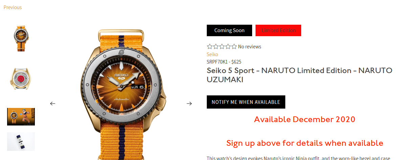Click the product title NARUTO UZUMAKI heading
398x160 pixels.
point(300,75)
